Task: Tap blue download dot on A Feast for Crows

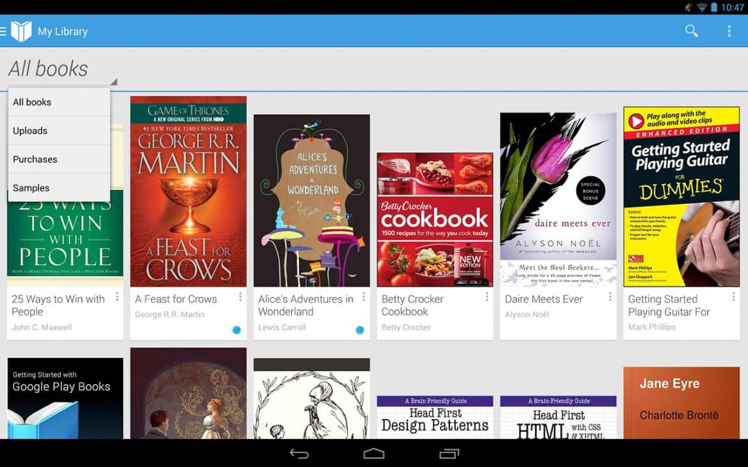Action: (237, 330)
